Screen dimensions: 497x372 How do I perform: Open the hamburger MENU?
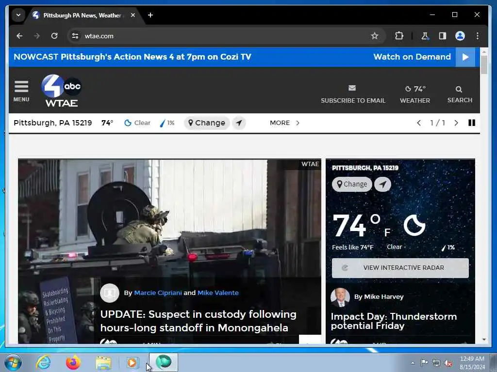click(x=21, y=91)
